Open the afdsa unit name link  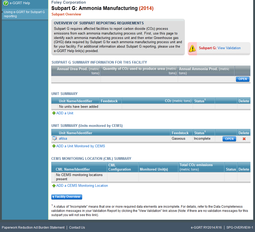[63, 138]
